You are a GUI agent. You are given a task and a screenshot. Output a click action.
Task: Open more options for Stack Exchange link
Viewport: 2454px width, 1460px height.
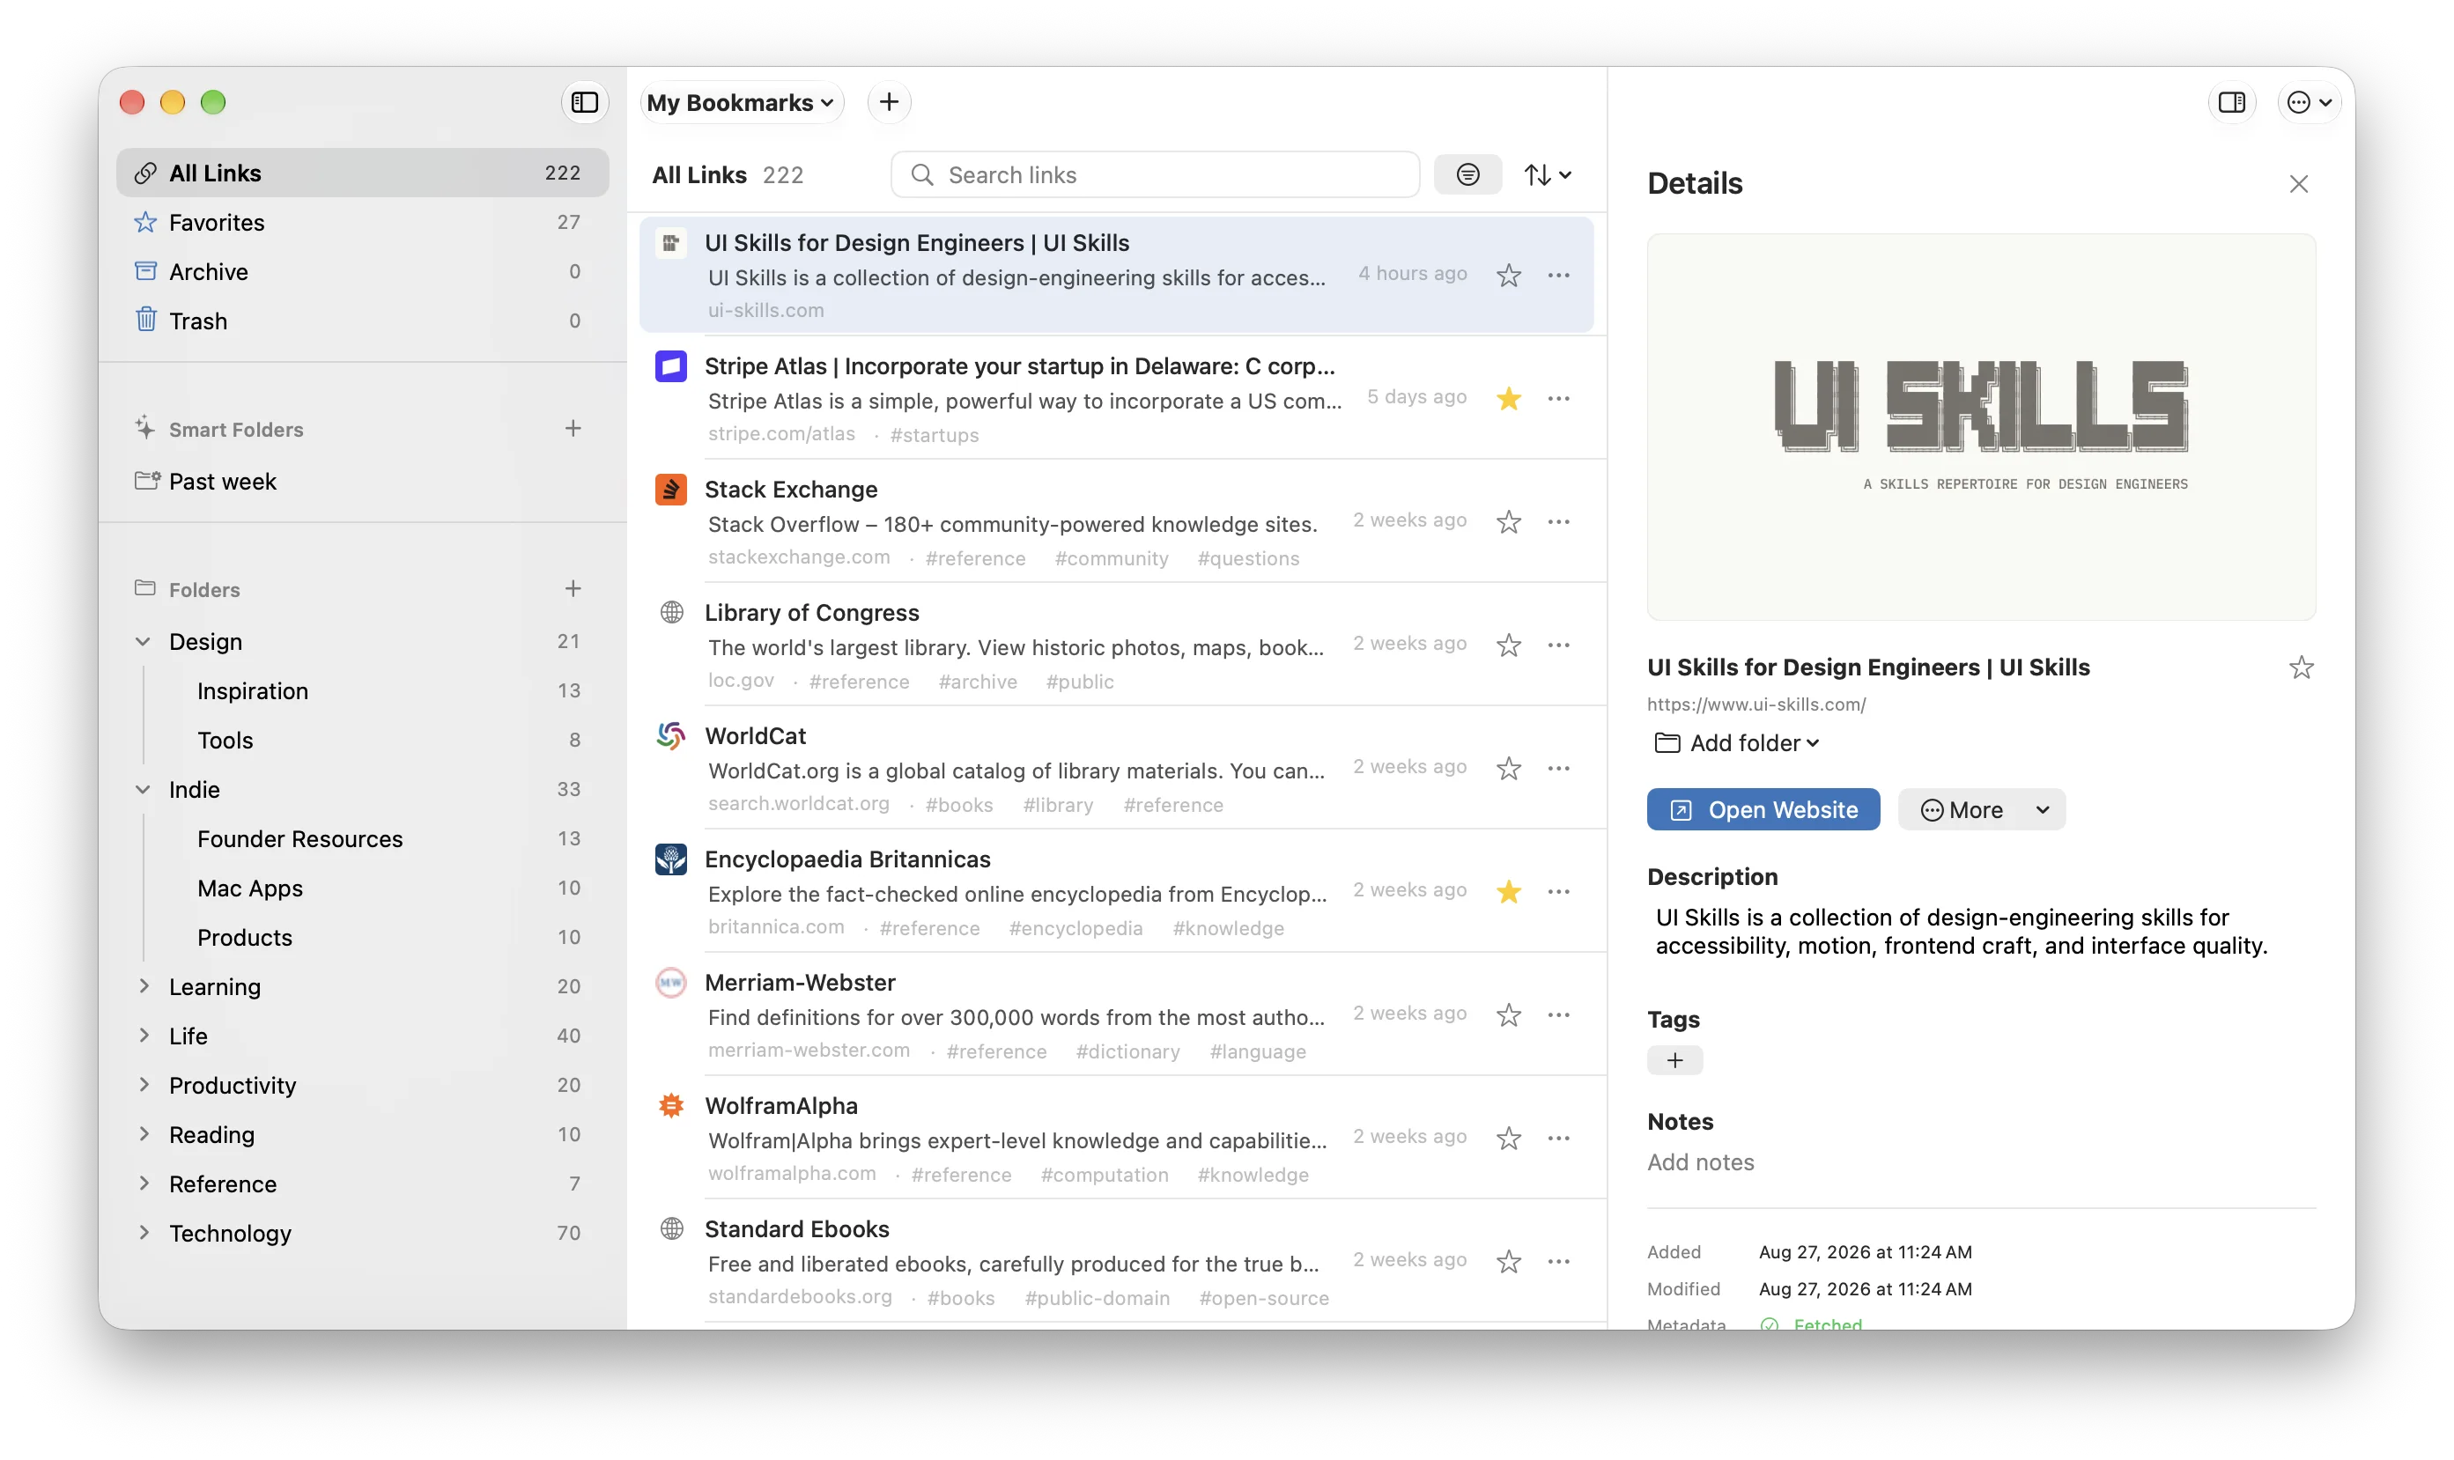point(1557,521)
